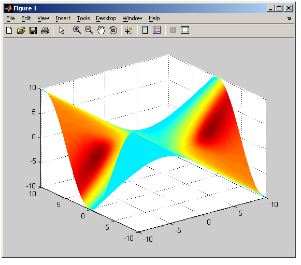The height and width of the screenshot is (265, 301).
Task: Click the dock figure arrow icon
Action: (289, 18)
